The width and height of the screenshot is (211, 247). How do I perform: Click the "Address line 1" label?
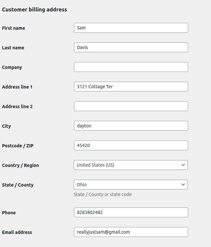(x=17, y=87)
